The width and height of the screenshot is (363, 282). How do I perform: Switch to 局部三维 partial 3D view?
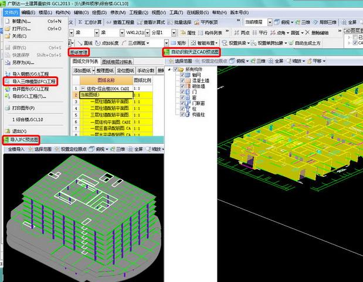click(324, 22)
